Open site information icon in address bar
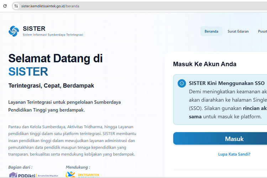The image size is (267, 178). click(16, 6)
